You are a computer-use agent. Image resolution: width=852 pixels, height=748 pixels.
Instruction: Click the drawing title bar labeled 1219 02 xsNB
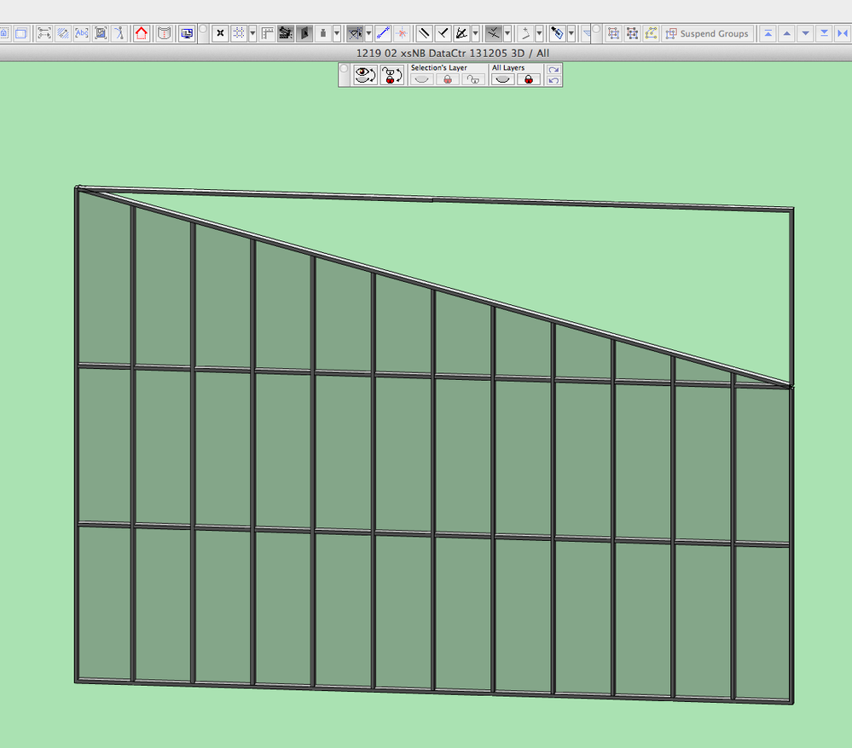coord(452,52)
